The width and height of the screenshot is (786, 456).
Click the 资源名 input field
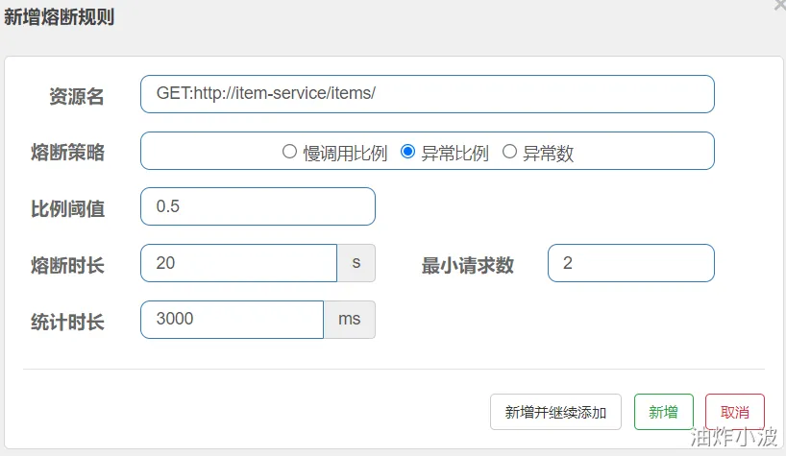pos(427,94)
